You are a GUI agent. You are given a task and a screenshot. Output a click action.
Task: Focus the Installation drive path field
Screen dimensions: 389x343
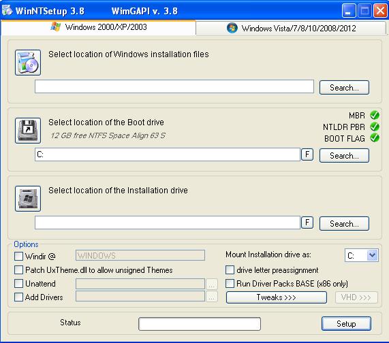pos(168,223)
